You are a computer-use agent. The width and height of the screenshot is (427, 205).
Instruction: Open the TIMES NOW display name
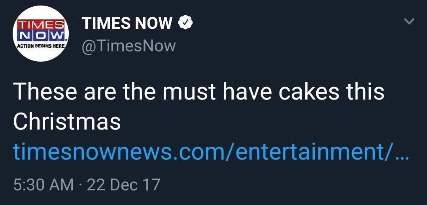pos(127,24)
